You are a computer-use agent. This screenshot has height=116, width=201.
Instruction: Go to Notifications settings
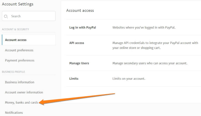click(x=14, y=113)
